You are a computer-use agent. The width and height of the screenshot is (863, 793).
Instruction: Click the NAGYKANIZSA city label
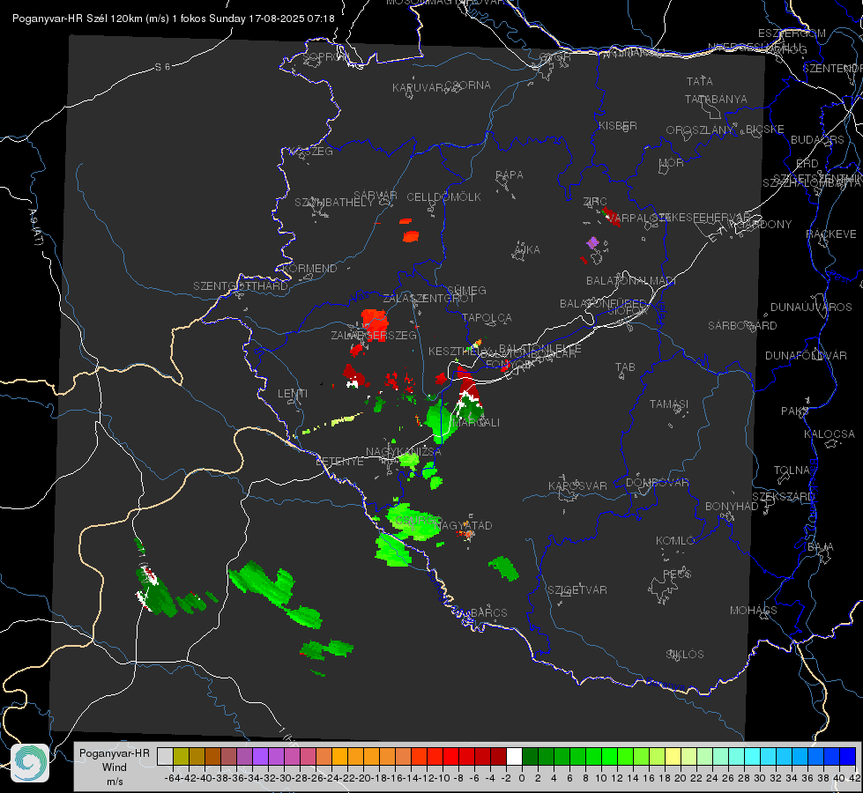pos(404,452)
